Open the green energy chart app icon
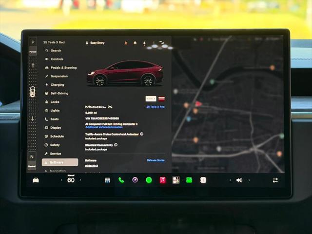This screenshot has height=234, width=312. pyautogui.click(x=189, y=180)
